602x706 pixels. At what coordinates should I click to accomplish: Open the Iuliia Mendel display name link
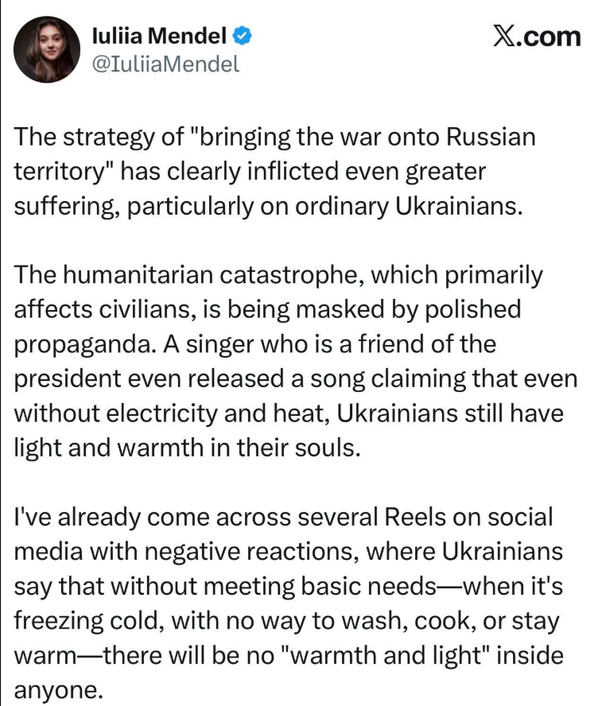pyautogui.click(x=161, y=36)
